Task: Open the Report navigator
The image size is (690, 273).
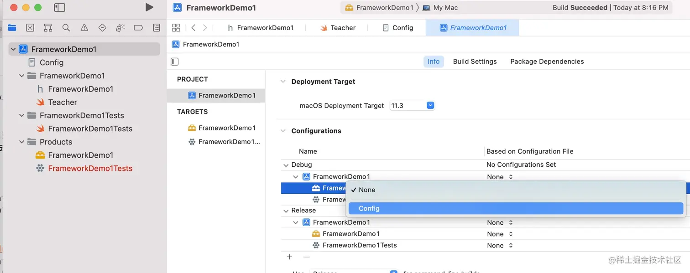Action: pos(157,28)
